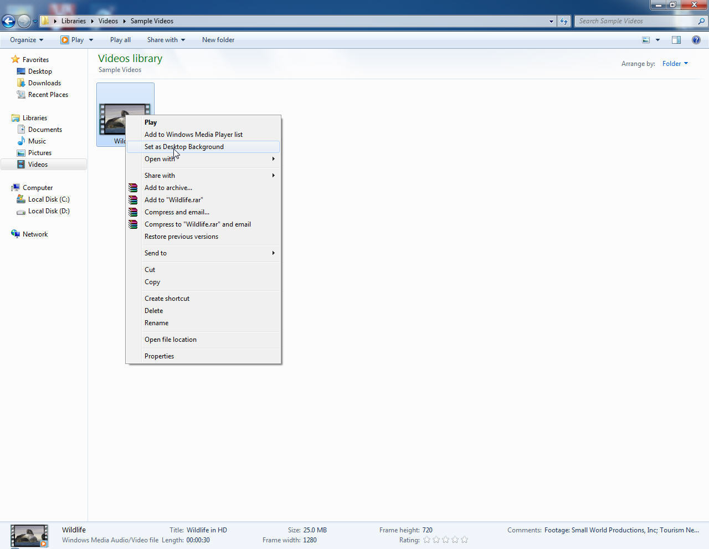Select the Music library in sidebar
709x549 pixels.
pyautogui.click(x=37, y=141)
